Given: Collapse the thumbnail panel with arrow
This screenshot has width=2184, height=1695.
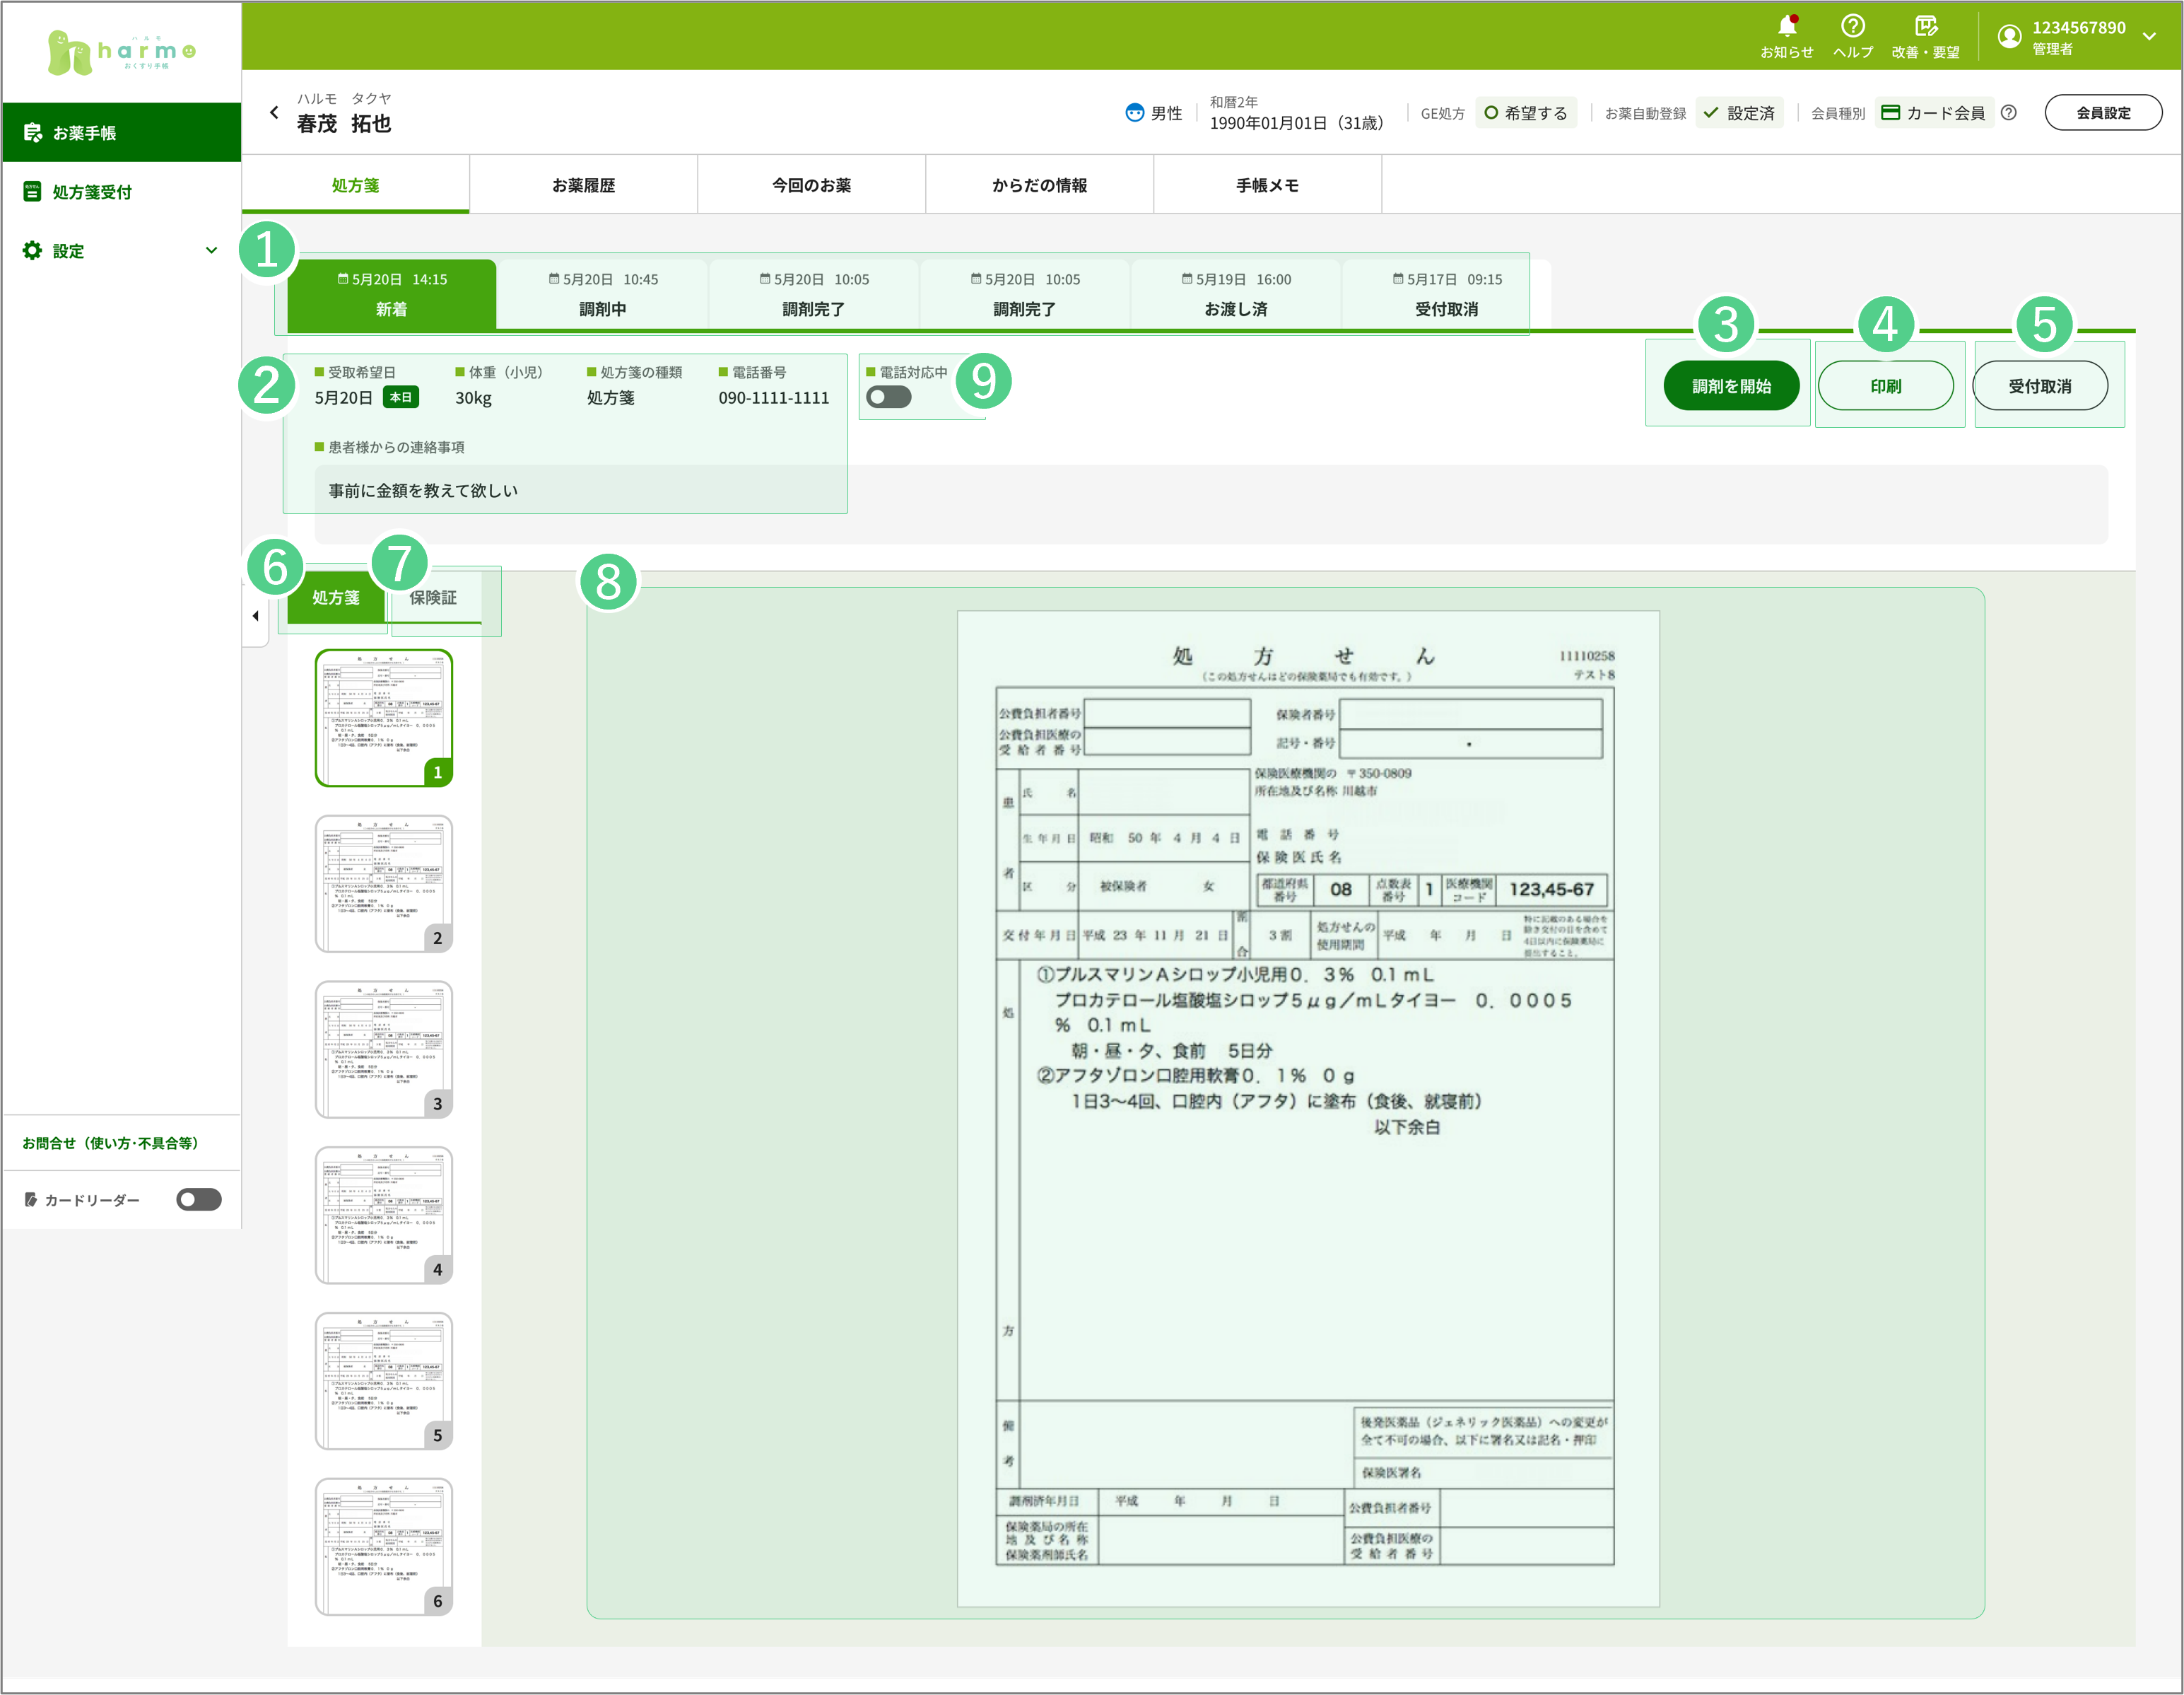Looking at the screenshot, I should click(x=255, y=617).
